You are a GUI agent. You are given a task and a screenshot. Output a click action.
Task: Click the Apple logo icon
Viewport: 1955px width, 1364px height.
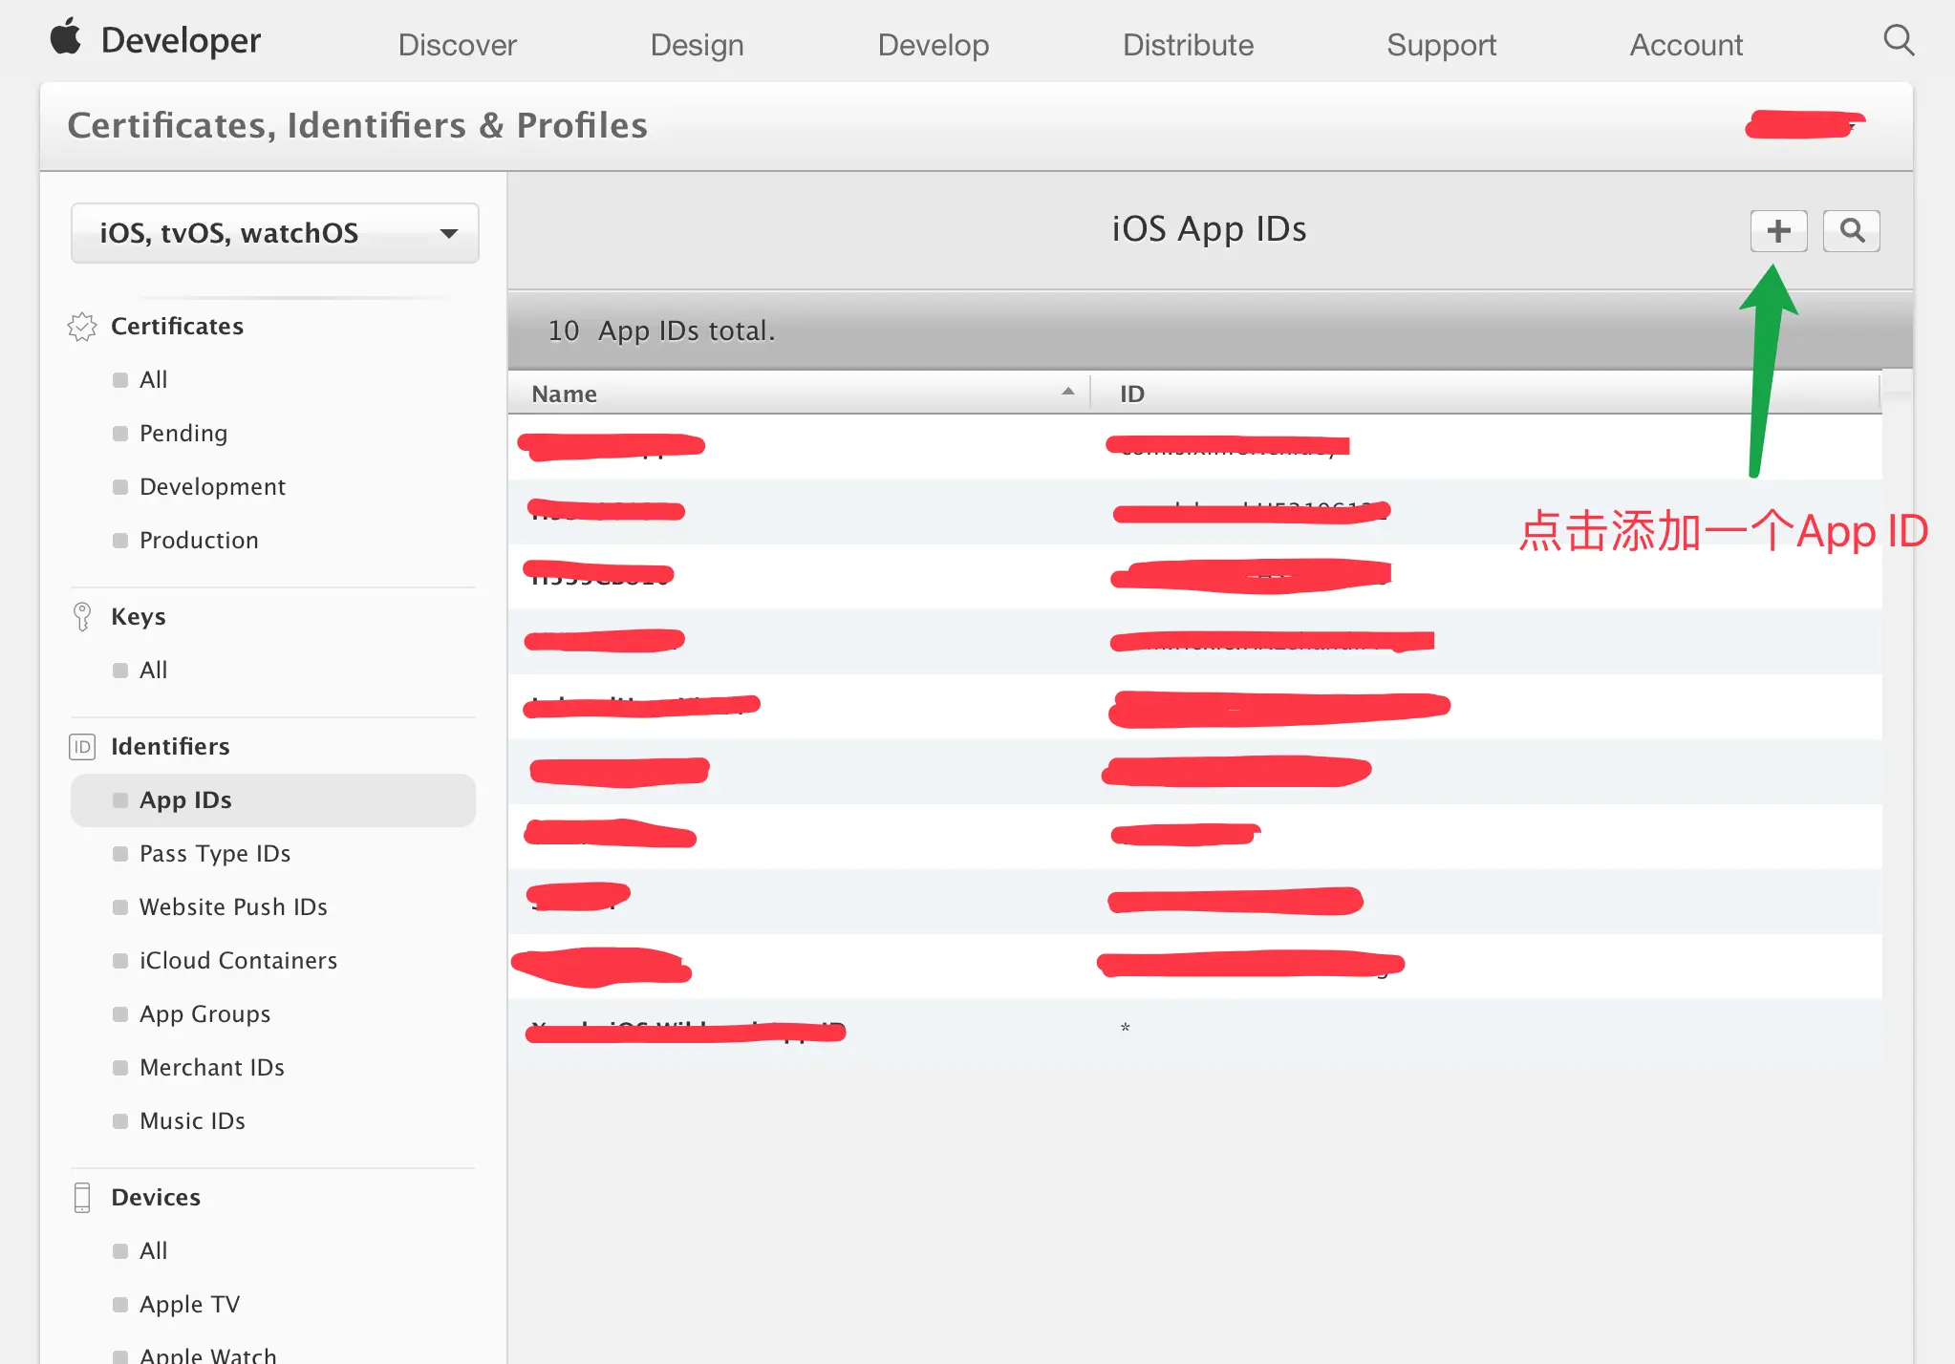click(x=66, y=38)
